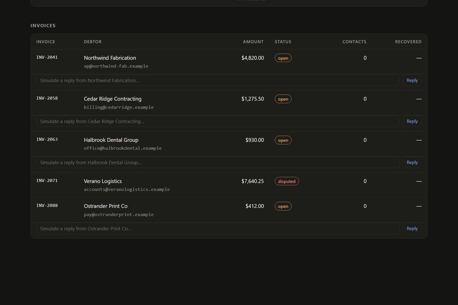The width and height of the screenshot is (458, 305).
Task: Click amount $7,640.25
Action: (253, 181)
